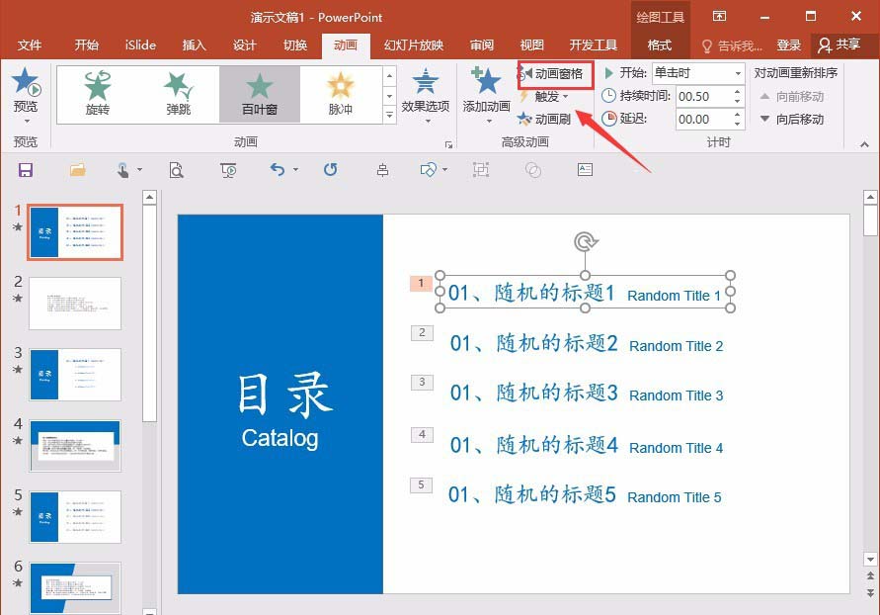Increase 持续时间 duration with up stepper
The height and width of the screenshot is (615, 880).
(x=736, y=91)
